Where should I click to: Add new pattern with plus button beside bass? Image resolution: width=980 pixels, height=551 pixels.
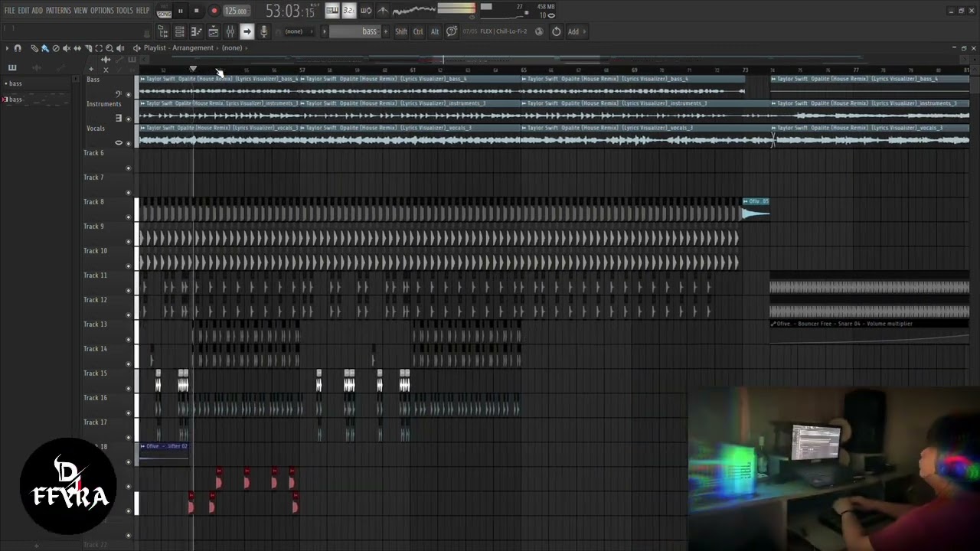click(x=385, y=31)
